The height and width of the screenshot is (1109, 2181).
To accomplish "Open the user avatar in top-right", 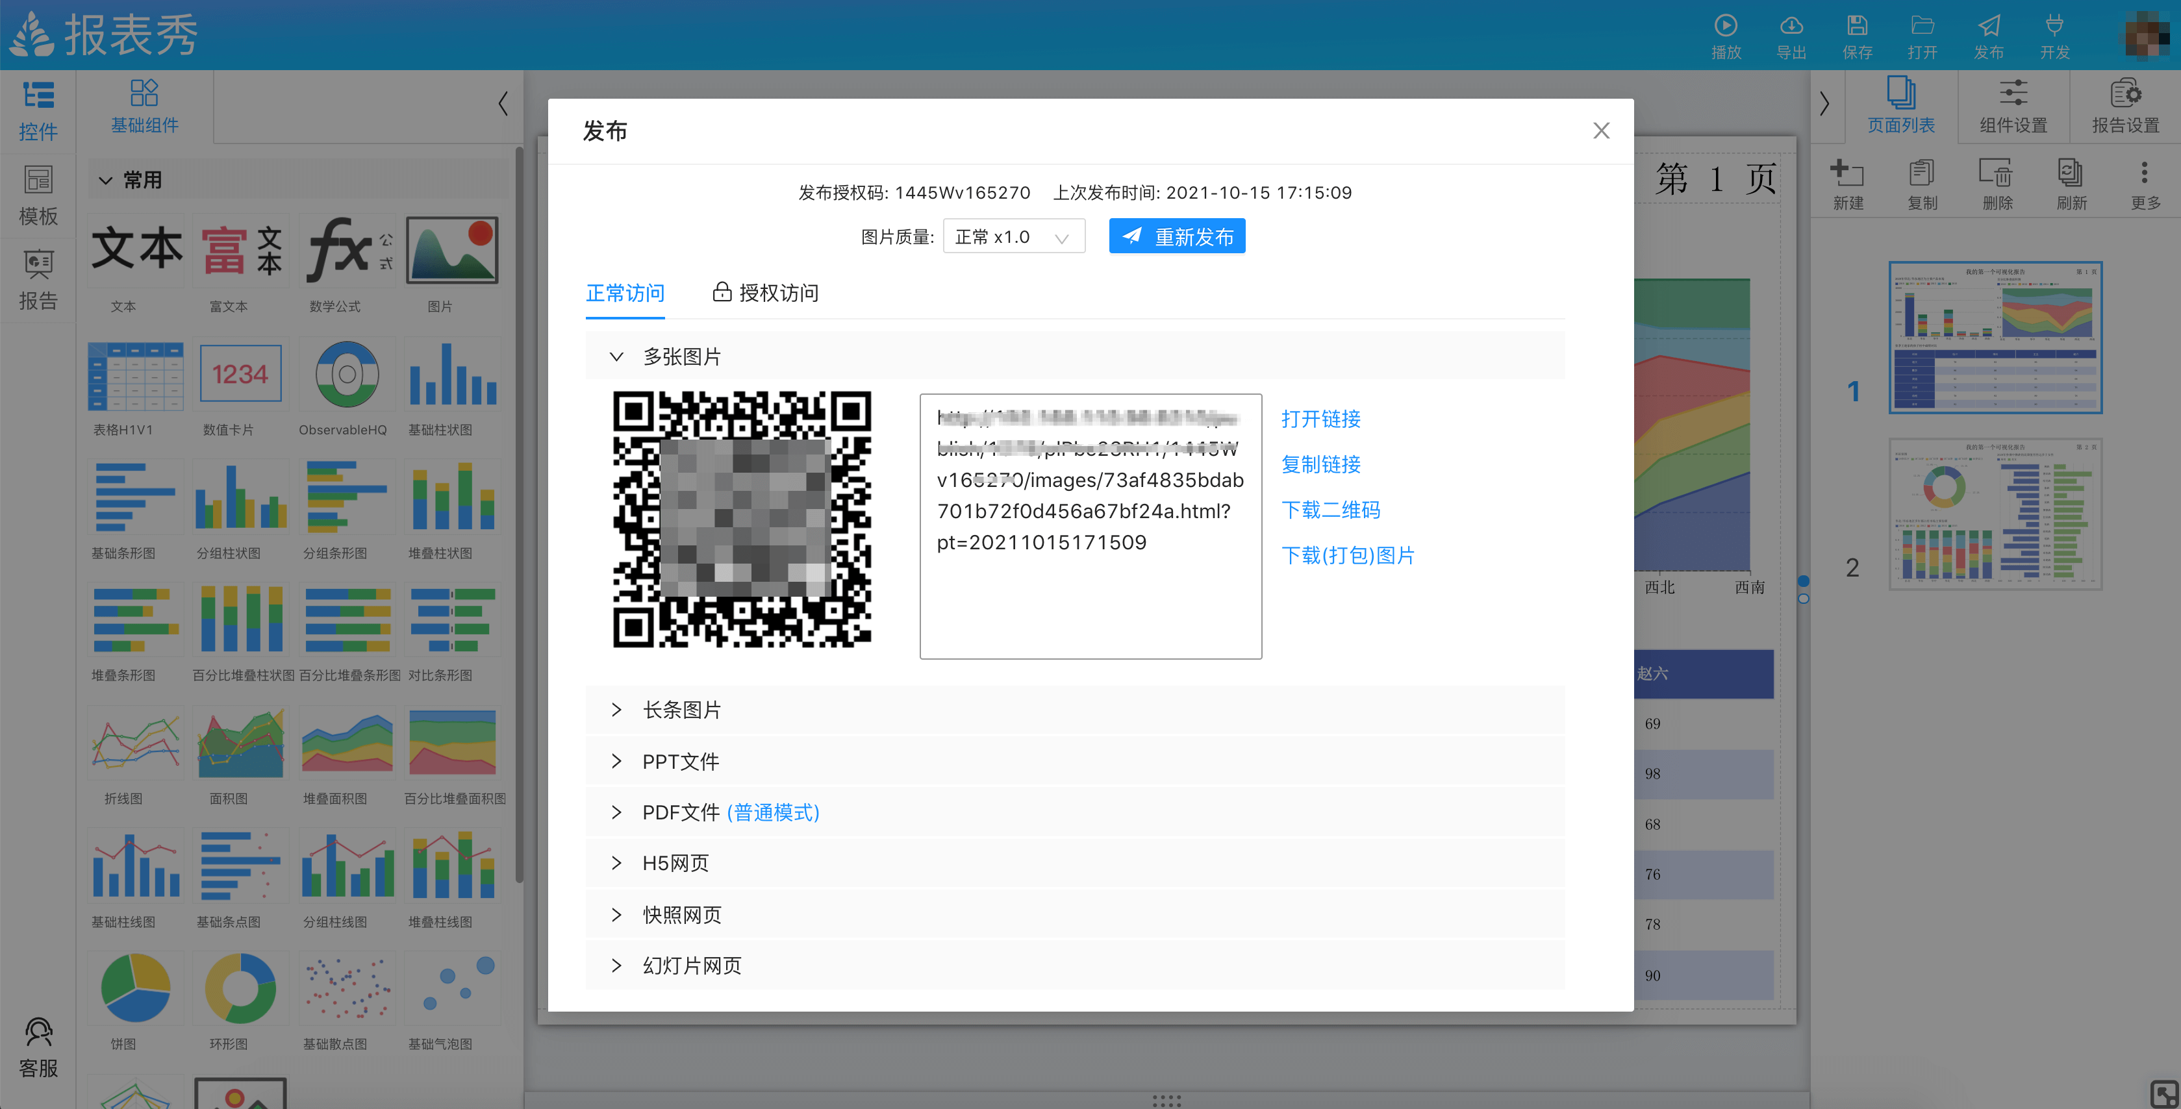I will coord(2147,36).
